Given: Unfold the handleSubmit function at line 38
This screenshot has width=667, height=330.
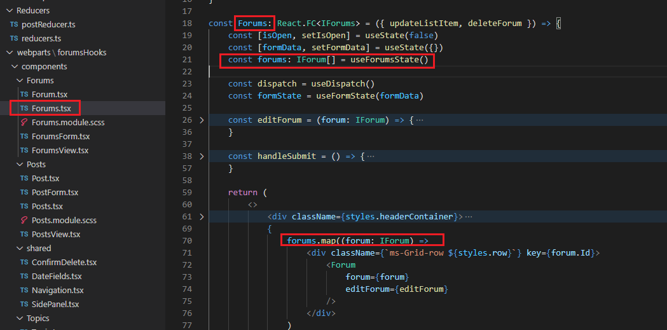Looking at the screenshot, I should (202, 156).
